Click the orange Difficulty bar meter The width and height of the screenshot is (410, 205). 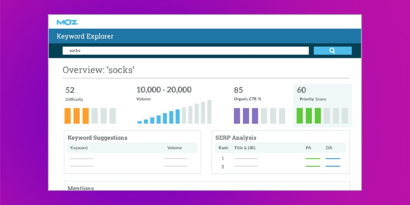pyautogui.click(x=90, y=116)
